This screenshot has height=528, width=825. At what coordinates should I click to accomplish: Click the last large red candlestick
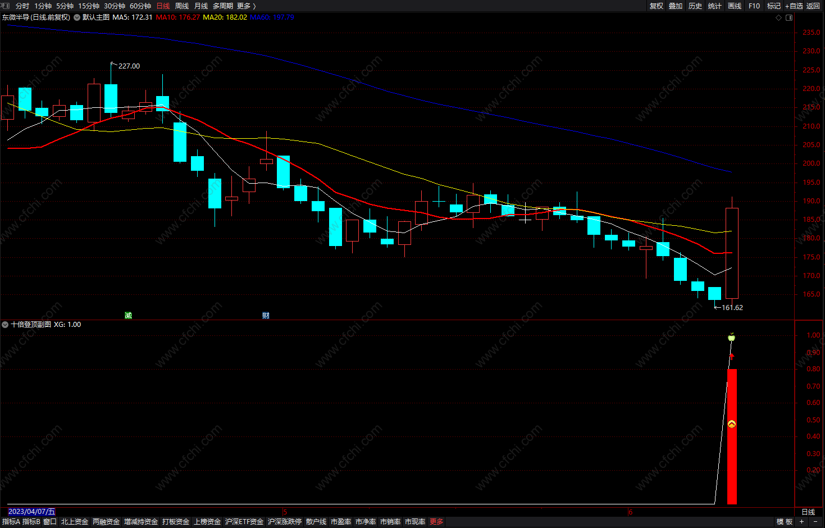[732, 253]
